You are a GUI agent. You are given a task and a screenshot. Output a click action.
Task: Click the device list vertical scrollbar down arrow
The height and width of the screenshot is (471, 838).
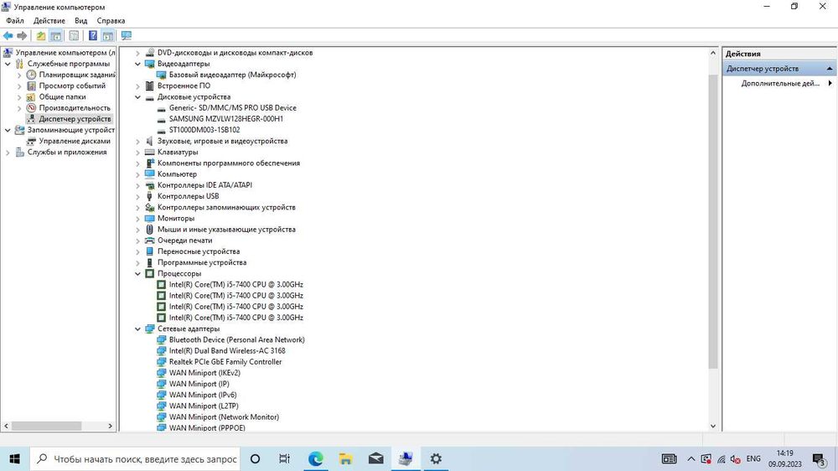[x=713, y=426]
